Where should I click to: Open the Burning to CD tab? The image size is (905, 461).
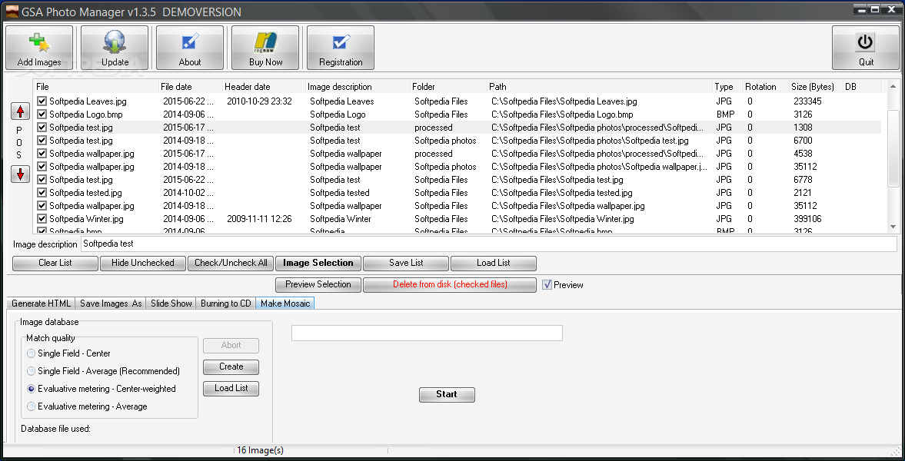tap(225, 303)
